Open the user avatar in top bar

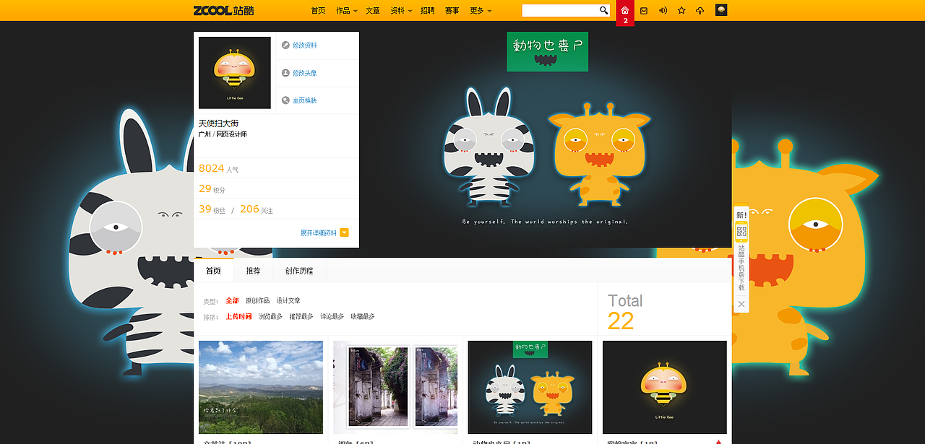(721, 10)
